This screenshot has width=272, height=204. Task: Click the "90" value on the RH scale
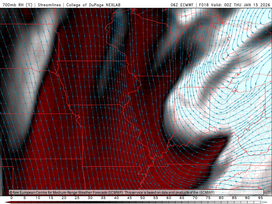(x=248, y=198)
